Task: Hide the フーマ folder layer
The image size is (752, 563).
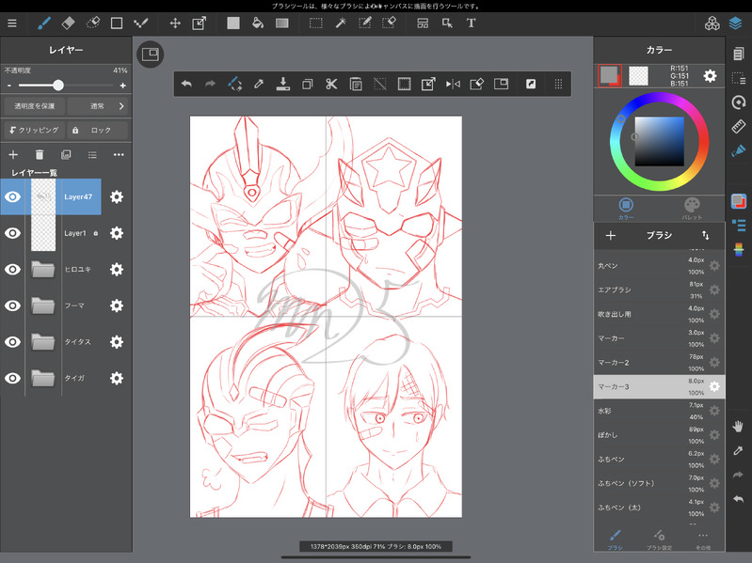Action: 13,305
